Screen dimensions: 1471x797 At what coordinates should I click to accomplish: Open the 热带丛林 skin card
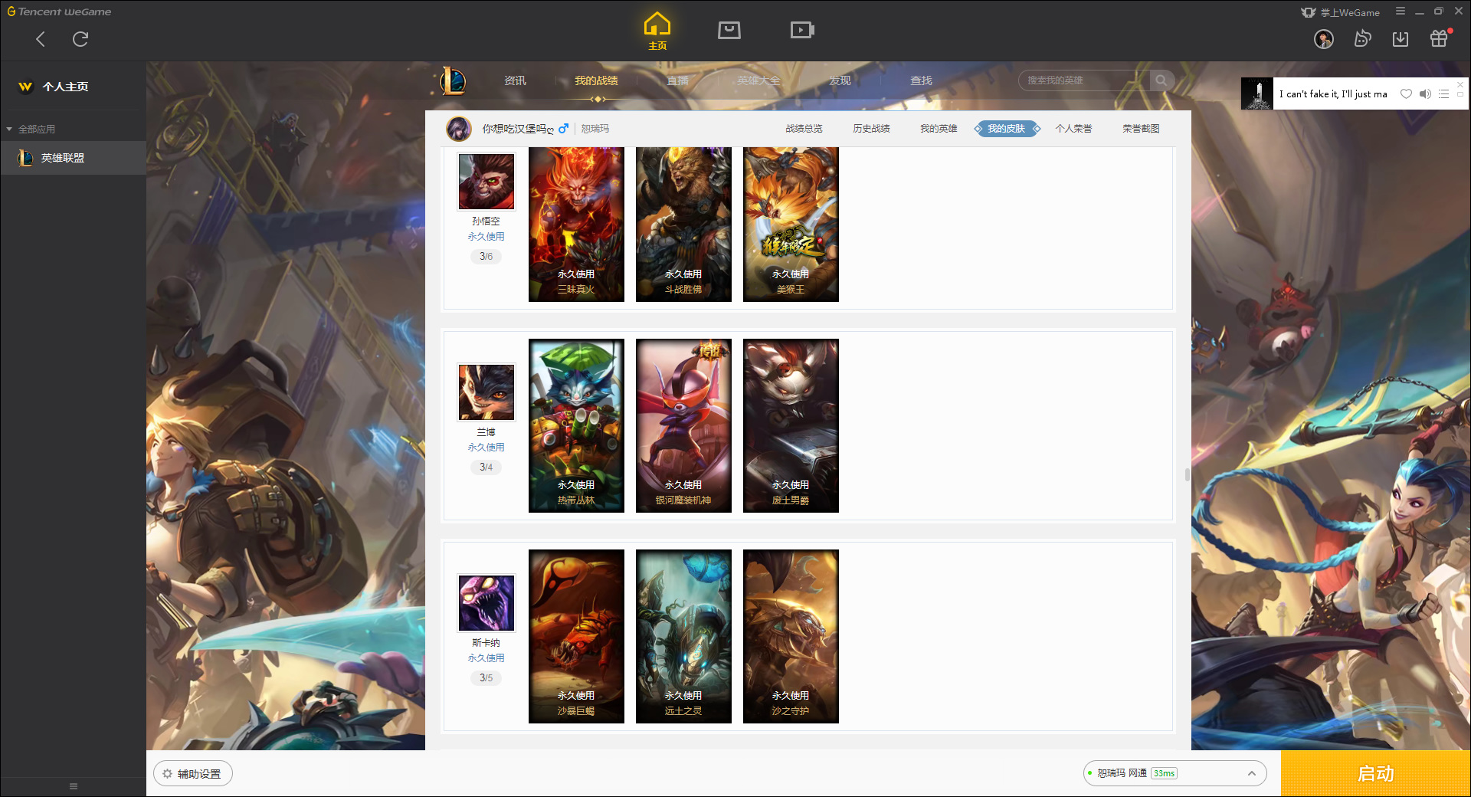(x=576, y=425)
